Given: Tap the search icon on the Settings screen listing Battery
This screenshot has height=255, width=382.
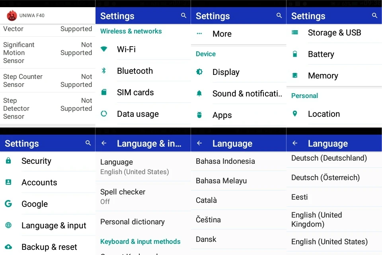Looking at the screenshot, I should tap(375, 16).
